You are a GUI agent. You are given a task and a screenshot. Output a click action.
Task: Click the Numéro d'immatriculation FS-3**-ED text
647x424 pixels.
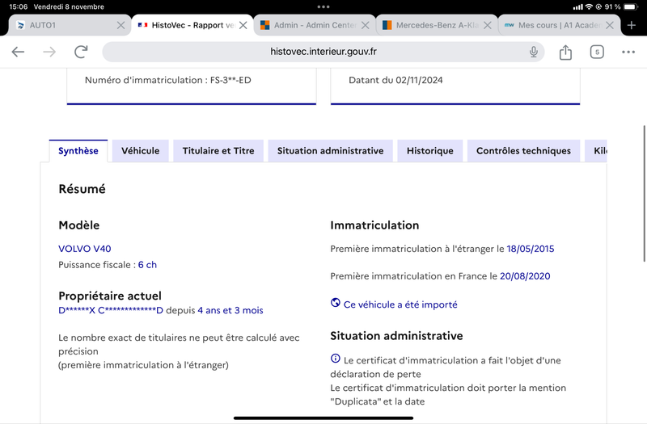(168, 80)
